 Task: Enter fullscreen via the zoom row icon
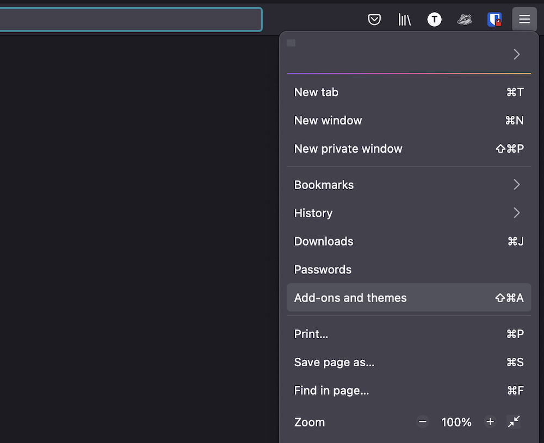click(x=514, y=422)
